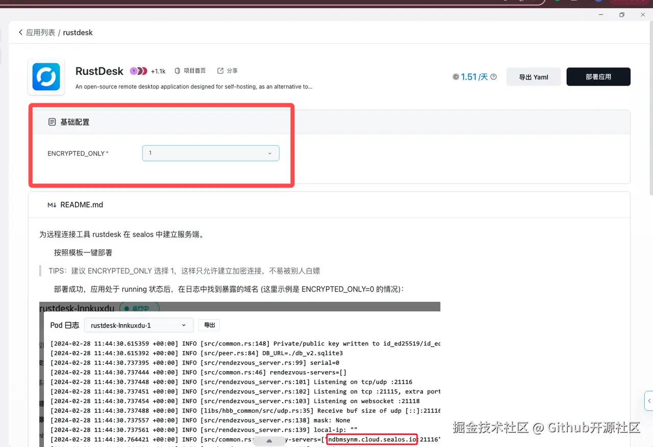
Task: Click the coin icon next to 1.51/天
Action: pos(456,77)
